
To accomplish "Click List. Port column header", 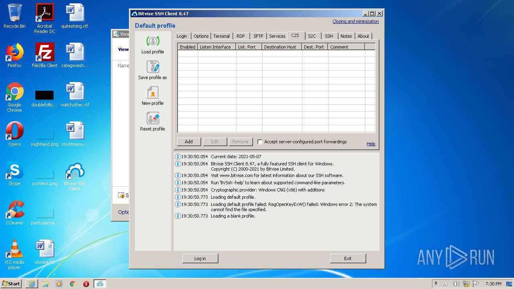I will point(249,47).
